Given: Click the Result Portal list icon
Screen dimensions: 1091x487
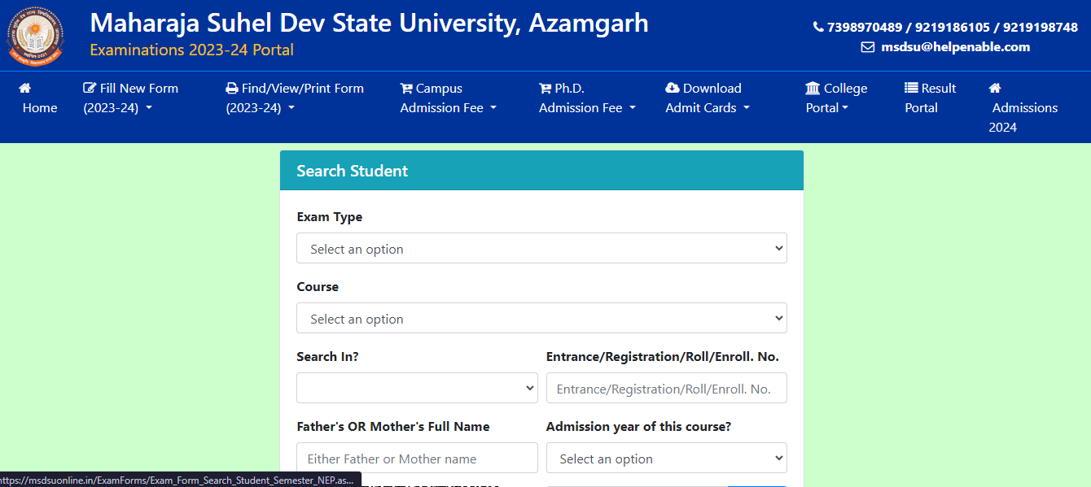Looking at the screenshot, I should click(x=912, y=88).
